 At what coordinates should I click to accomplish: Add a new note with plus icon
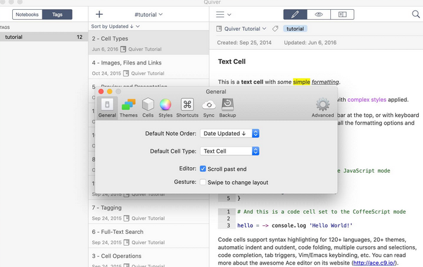click(99, 14)
